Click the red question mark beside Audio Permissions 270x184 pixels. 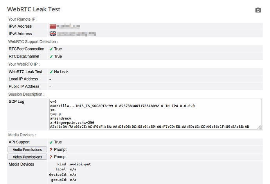[x=51, y=150]
